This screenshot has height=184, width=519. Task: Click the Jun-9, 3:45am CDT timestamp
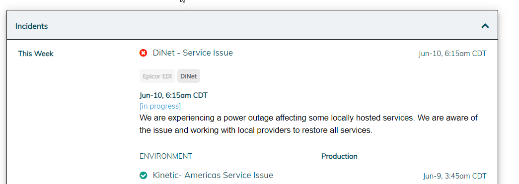[x=455, y=176]
